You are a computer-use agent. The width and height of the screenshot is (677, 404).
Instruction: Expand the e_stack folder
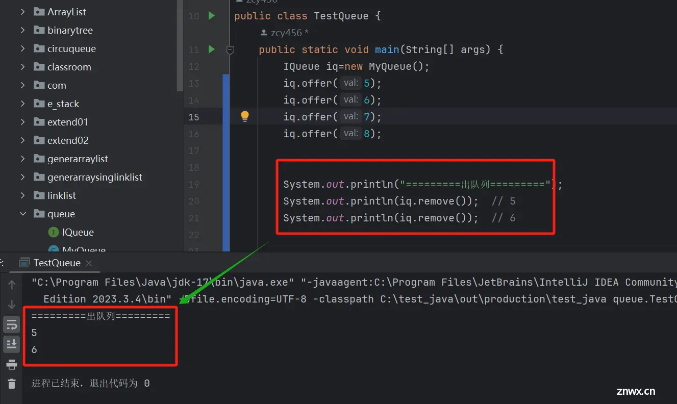pos(22,104)
